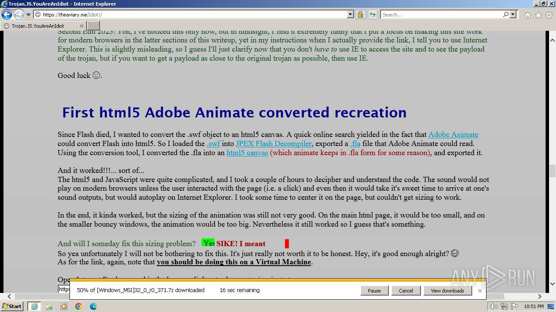Expand the search provider dropdown

coord(513,14)
